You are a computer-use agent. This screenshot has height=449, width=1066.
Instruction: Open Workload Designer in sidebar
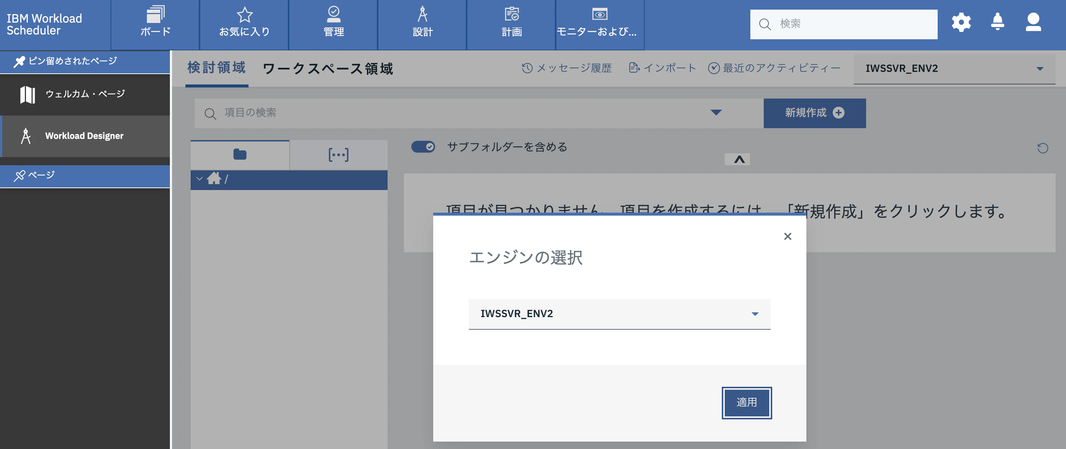[85, 136]
